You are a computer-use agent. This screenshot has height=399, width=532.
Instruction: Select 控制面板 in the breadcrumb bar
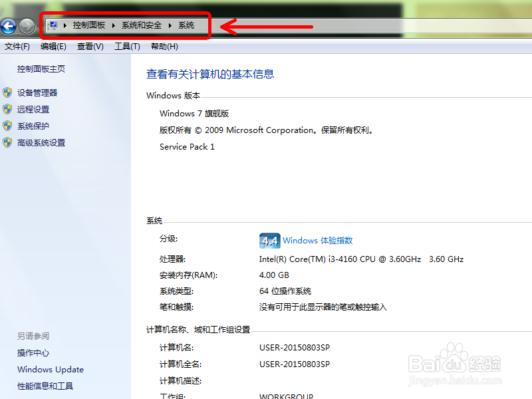(x=89, y=25)
